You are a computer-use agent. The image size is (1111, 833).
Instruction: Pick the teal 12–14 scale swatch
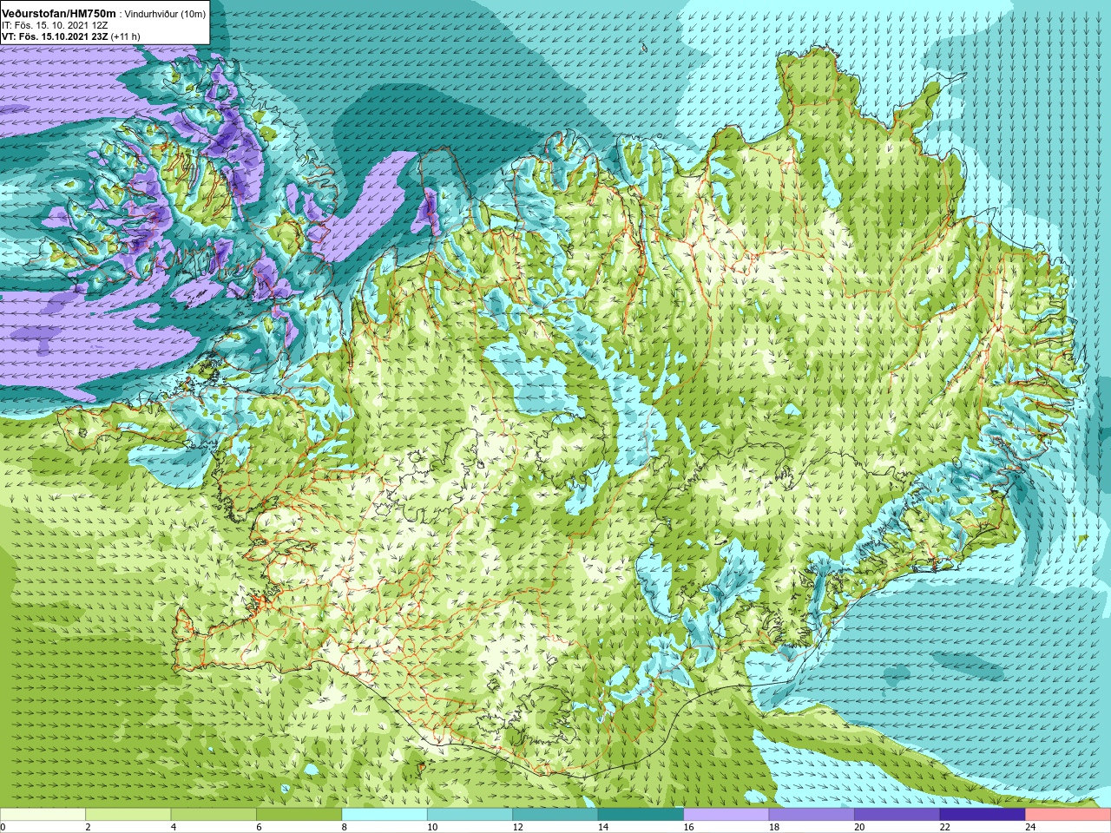555,815
